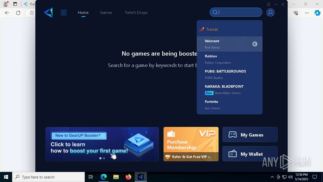Select Fortnite from Trends list
323x182 pixels.
[x=230, y=105]
